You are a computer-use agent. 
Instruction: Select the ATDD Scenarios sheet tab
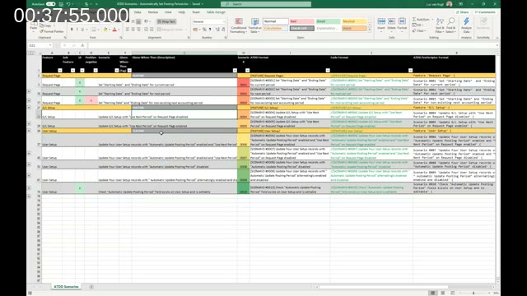point(66,287)
